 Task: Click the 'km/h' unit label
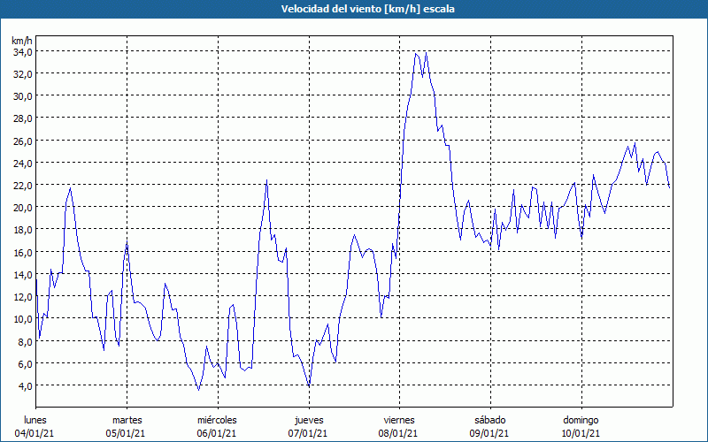(x=21, y=41)
